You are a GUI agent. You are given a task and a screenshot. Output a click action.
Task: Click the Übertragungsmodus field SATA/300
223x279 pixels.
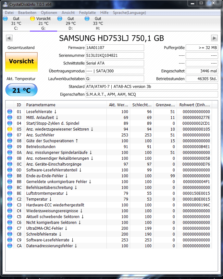tap(115, 71)
